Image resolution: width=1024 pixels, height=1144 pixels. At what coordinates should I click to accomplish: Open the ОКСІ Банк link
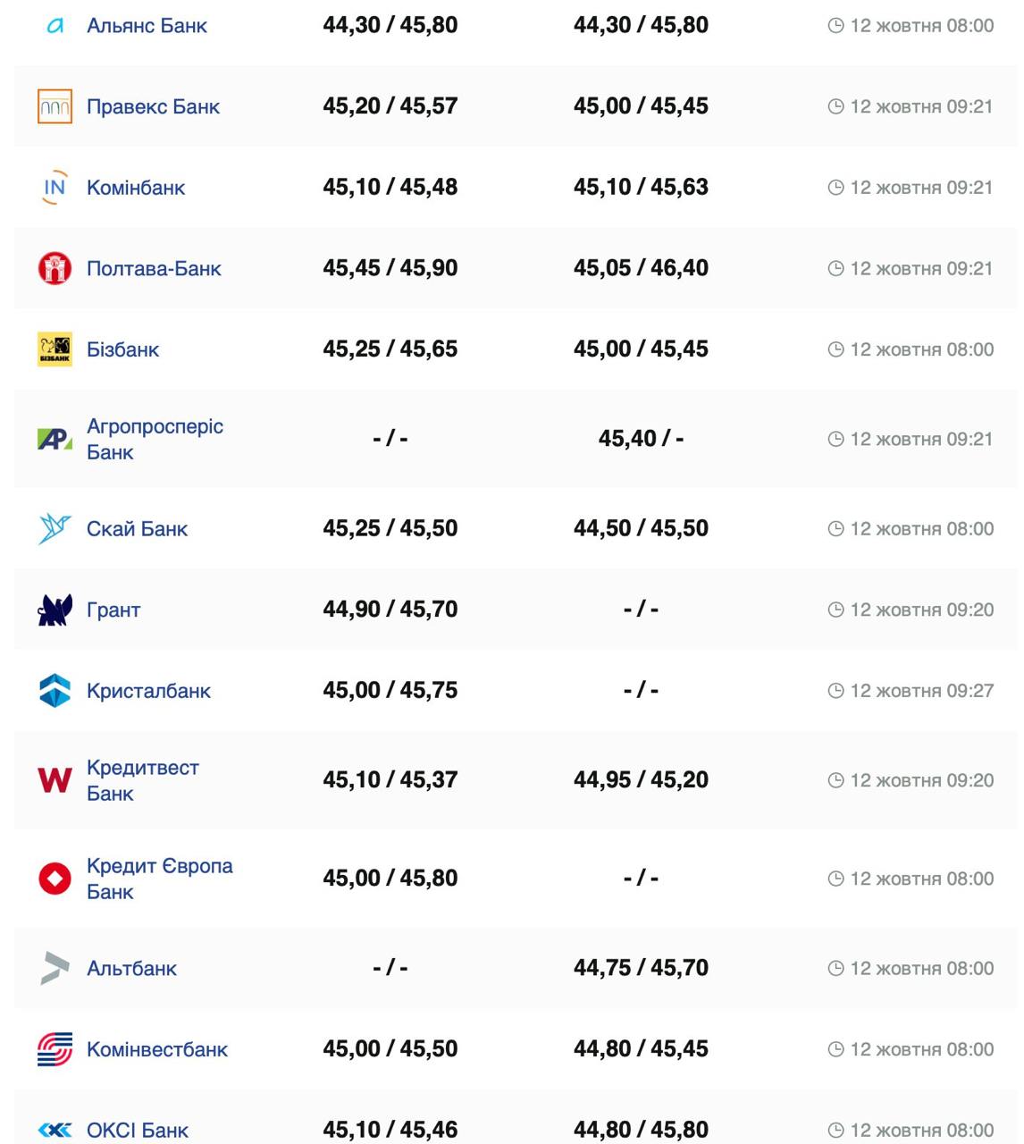pos(138,1131)
